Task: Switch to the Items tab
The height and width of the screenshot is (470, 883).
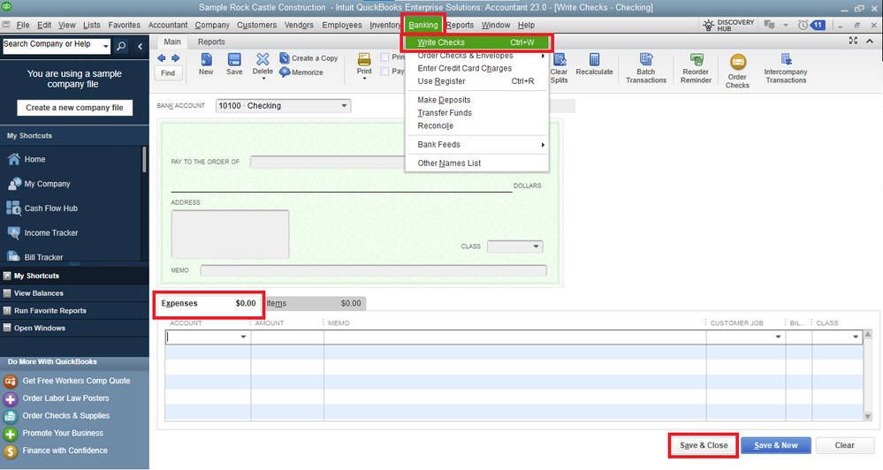Action: [x=314, y=303]
